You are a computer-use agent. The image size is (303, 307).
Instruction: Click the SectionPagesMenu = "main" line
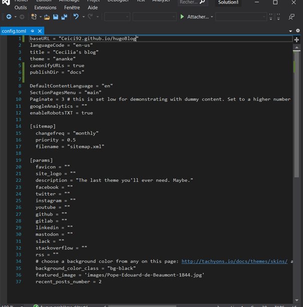click(66, 92)
